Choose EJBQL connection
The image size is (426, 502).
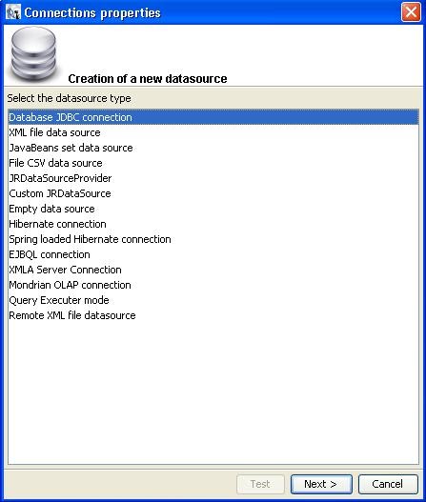pyautogui.click(x=213, y=254)
